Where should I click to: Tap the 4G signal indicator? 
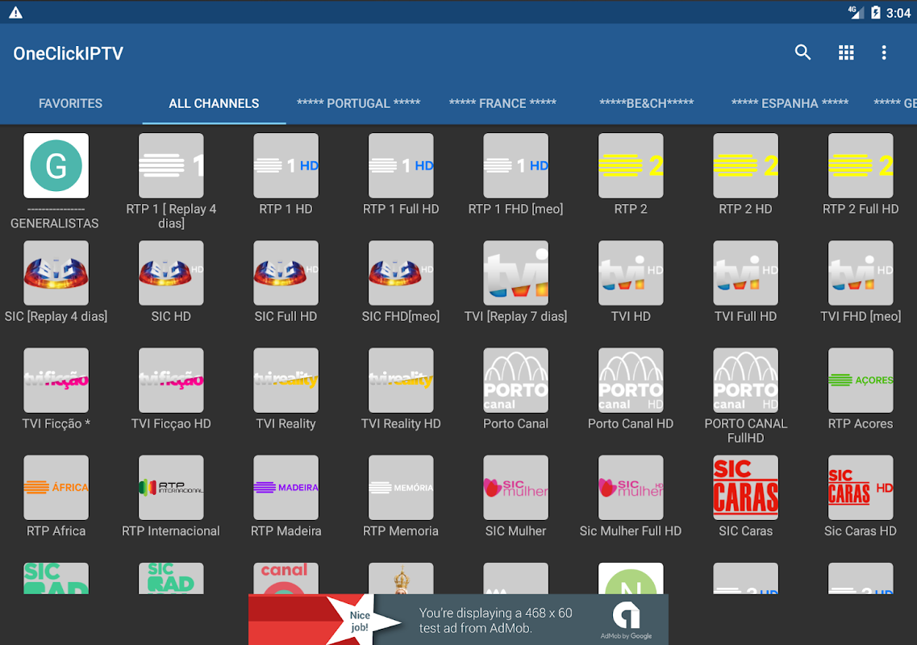pos(856,12)
